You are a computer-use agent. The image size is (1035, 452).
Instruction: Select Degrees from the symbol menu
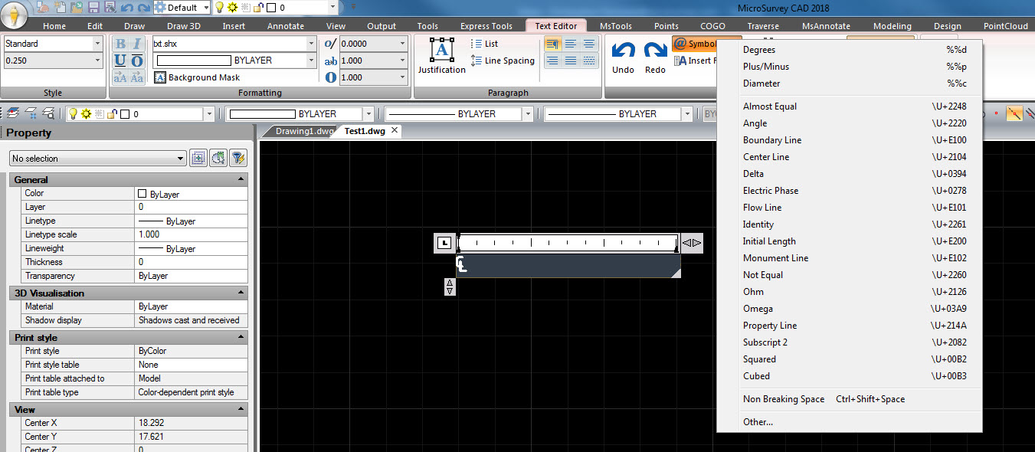(759, 50)
